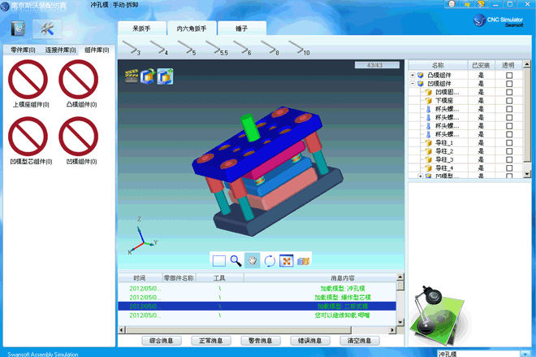Check the transparency box for 导柱_1
Screen dimensions: 536x357
coord(509,143)
